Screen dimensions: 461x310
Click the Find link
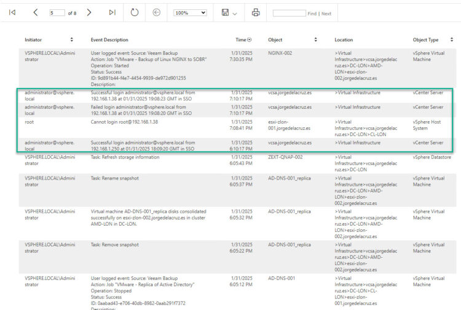point(312,14)
